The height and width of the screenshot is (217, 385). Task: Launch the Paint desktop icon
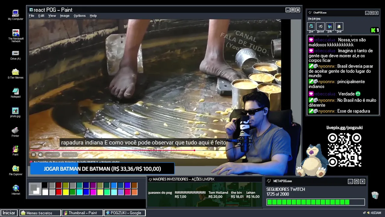(15, 151)
